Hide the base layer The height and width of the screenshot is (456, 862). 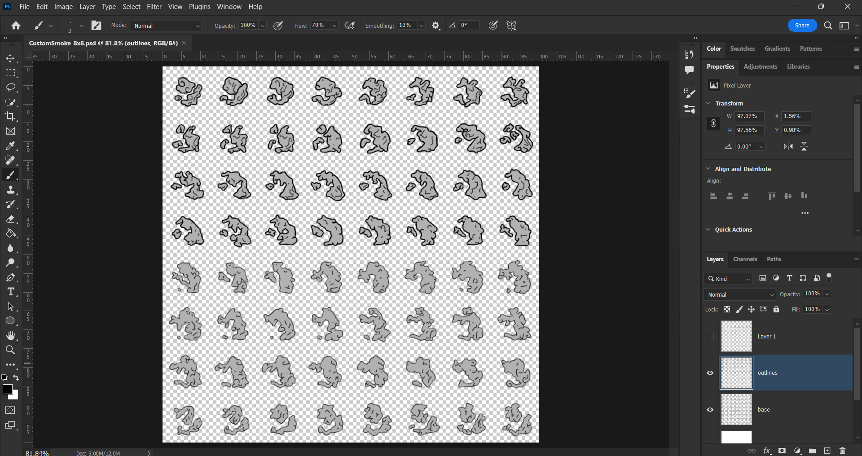coord(710,410)
